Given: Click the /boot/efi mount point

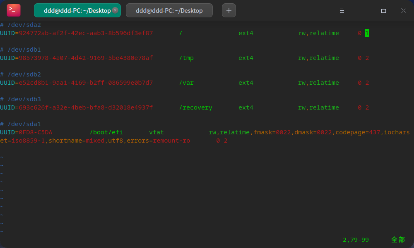Looking at the screenshot, I should point(106,132).
